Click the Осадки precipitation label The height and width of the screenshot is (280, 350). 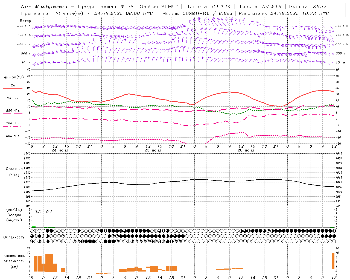point(14,215)
